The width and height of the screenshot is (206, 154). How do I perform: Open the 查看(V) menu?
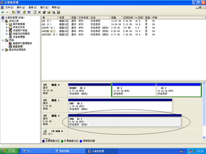click(32, 7)
